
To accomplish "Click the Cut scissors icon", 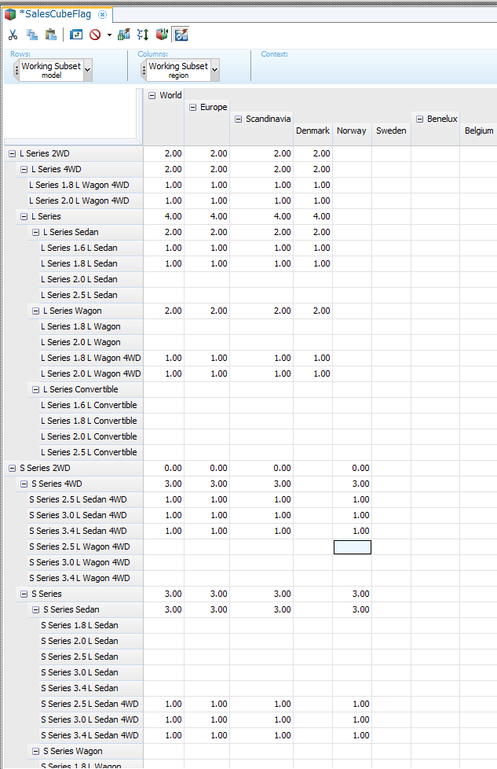I will tap(13, 35).
